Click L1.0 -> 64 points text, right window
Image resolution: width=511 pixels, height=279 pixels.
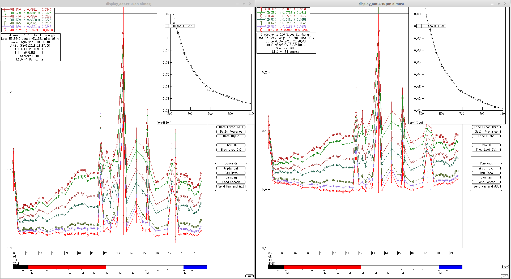(286, 52)
